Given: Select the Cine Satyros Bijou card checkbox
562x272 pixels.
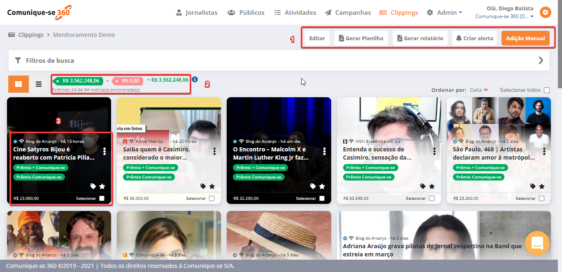Looking at the screenshot, I should click(x=102, y=199).
